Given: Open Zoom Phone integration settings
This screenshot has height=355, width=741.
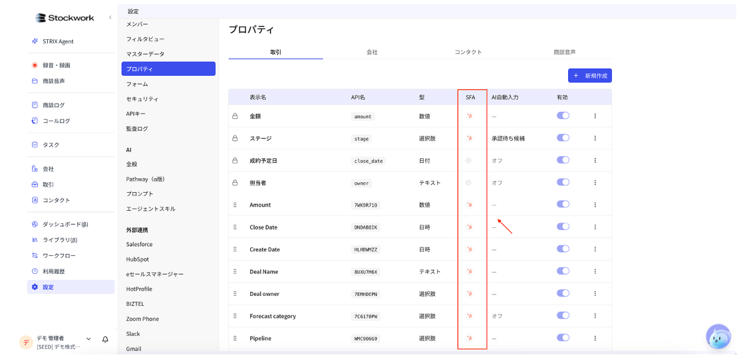Looking at the screenshot, I should point(142,319).
